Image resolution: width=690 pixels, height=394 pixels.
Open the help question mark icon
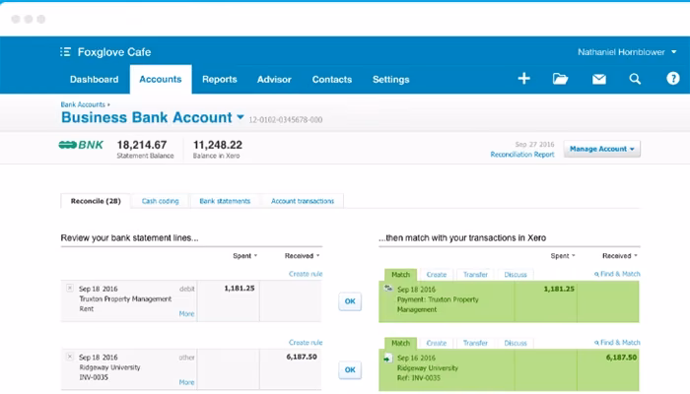tap(673, 79)
